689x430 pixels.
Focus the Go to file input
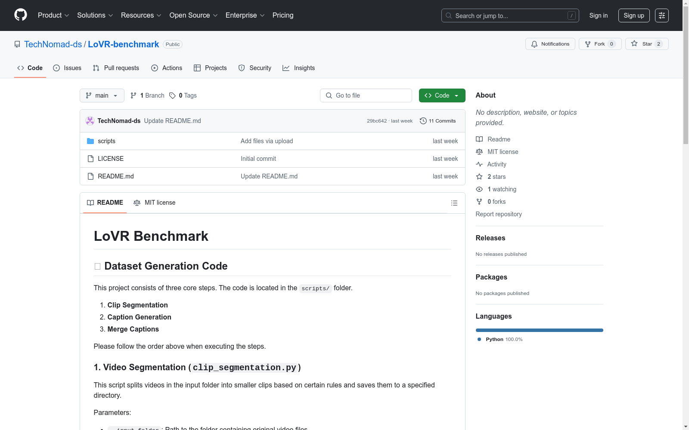click(x=366, y=95)
